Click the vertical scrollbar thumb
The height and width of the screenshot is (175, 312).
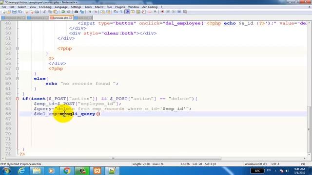pyautogui.click(x=309, y=129)
